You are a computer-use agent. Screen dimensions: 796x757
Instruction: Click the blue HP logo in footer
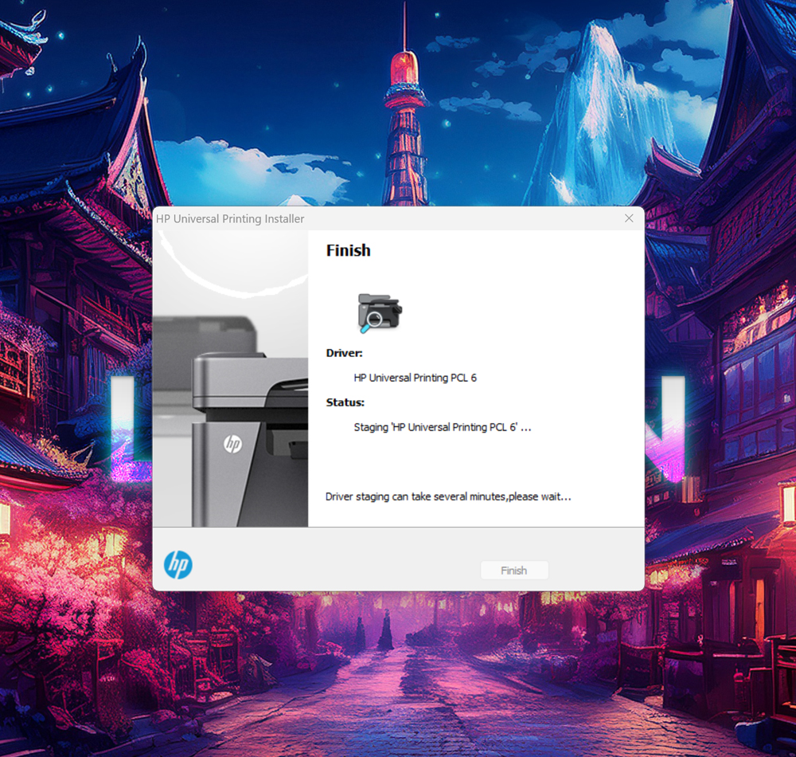pos(178,564)
